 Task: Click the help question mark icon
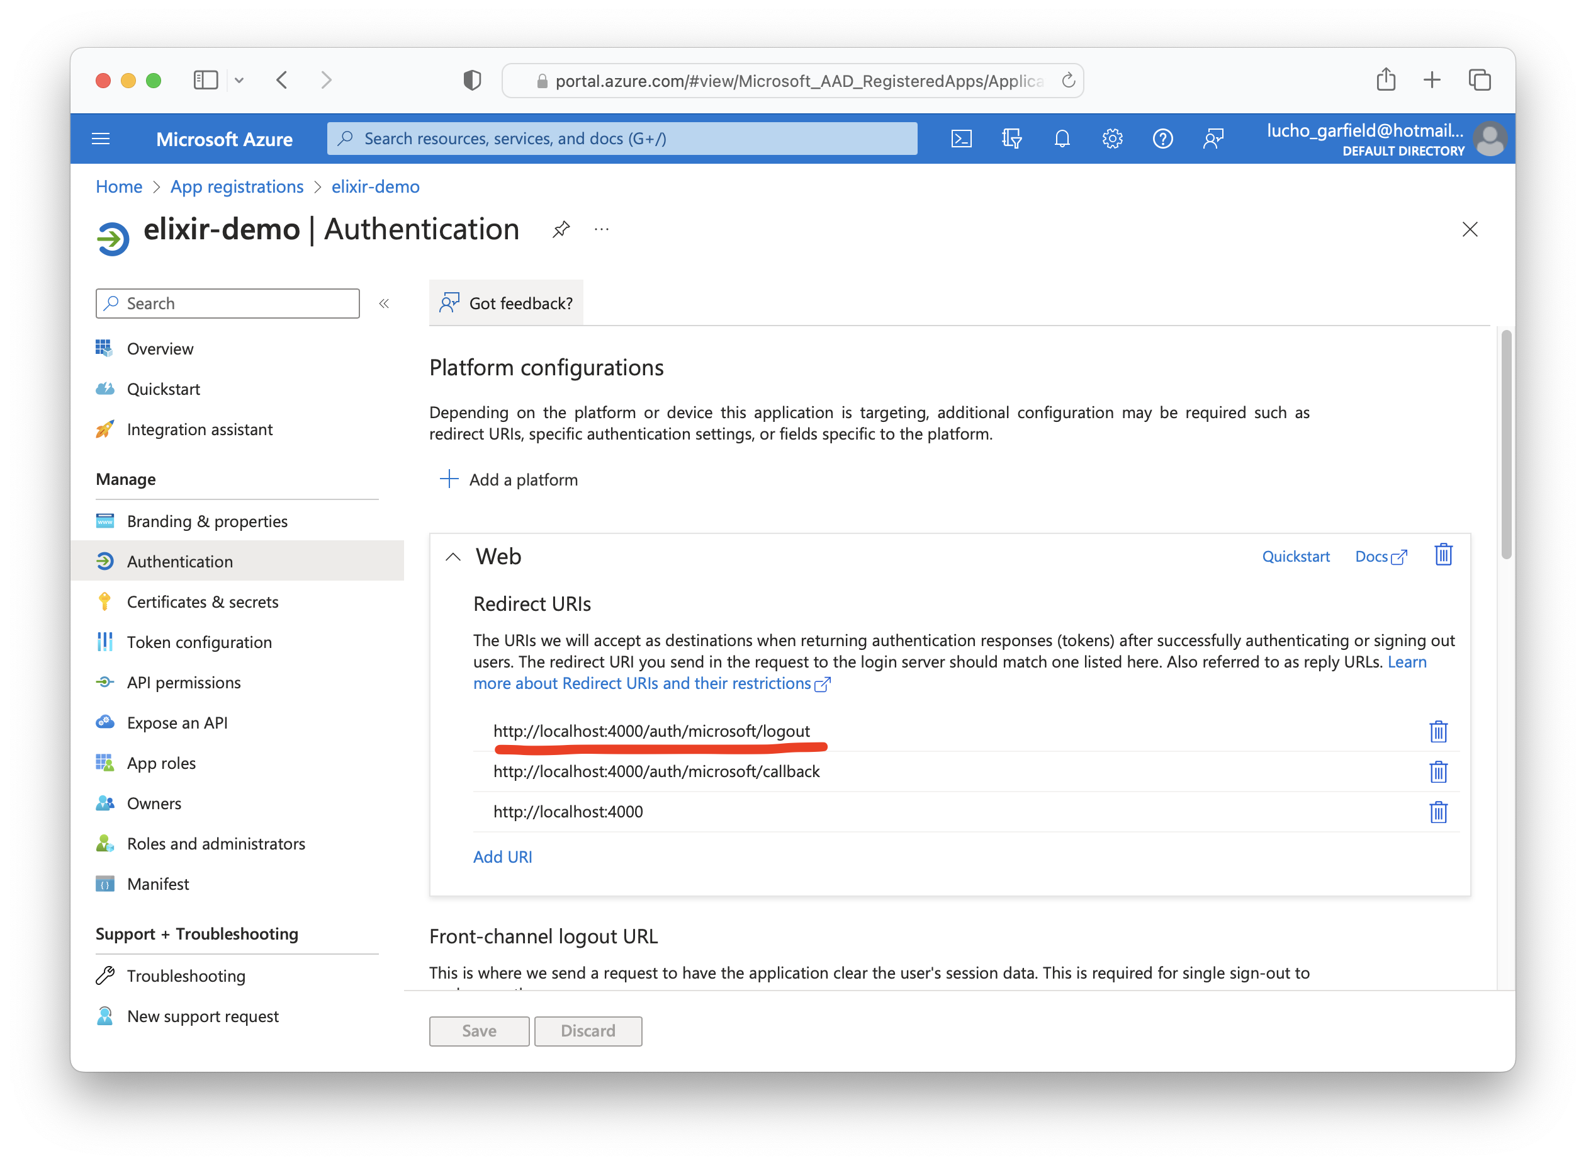tap(1162, 138)
